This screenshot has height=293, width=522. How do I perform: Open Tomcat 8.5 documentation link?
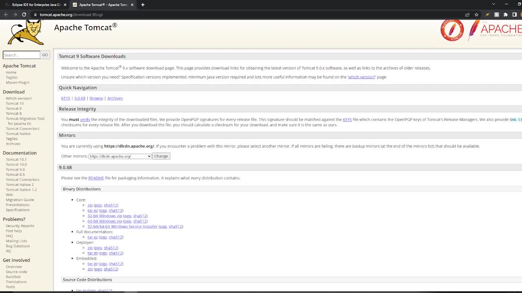tap(15, 175)
